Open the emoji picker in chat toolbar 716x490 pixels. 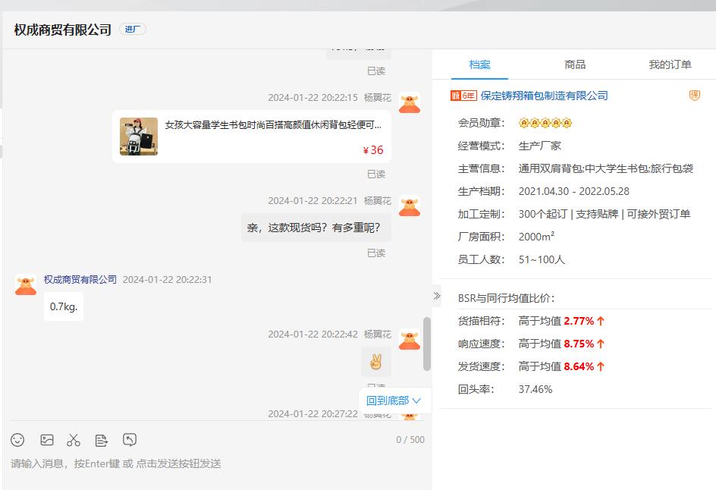tap(17, 440)
